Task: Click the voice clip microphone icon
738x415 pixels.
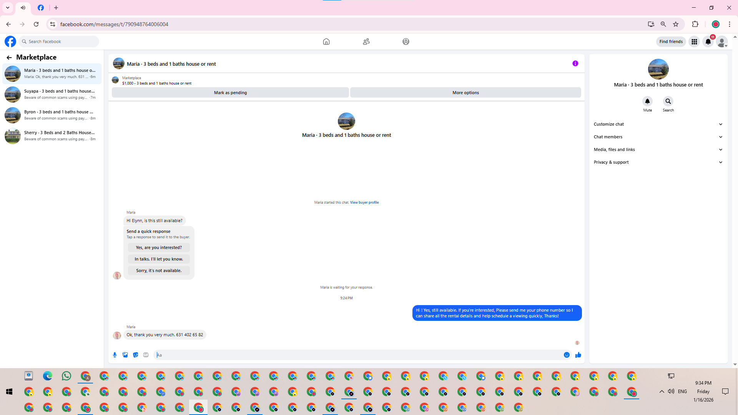Action: 115,355
